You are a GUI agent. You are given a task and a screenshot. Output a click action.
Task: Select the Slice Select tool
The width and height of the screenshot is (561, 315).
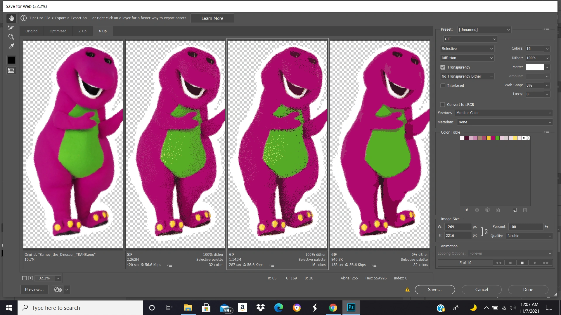tap(11, 27)
